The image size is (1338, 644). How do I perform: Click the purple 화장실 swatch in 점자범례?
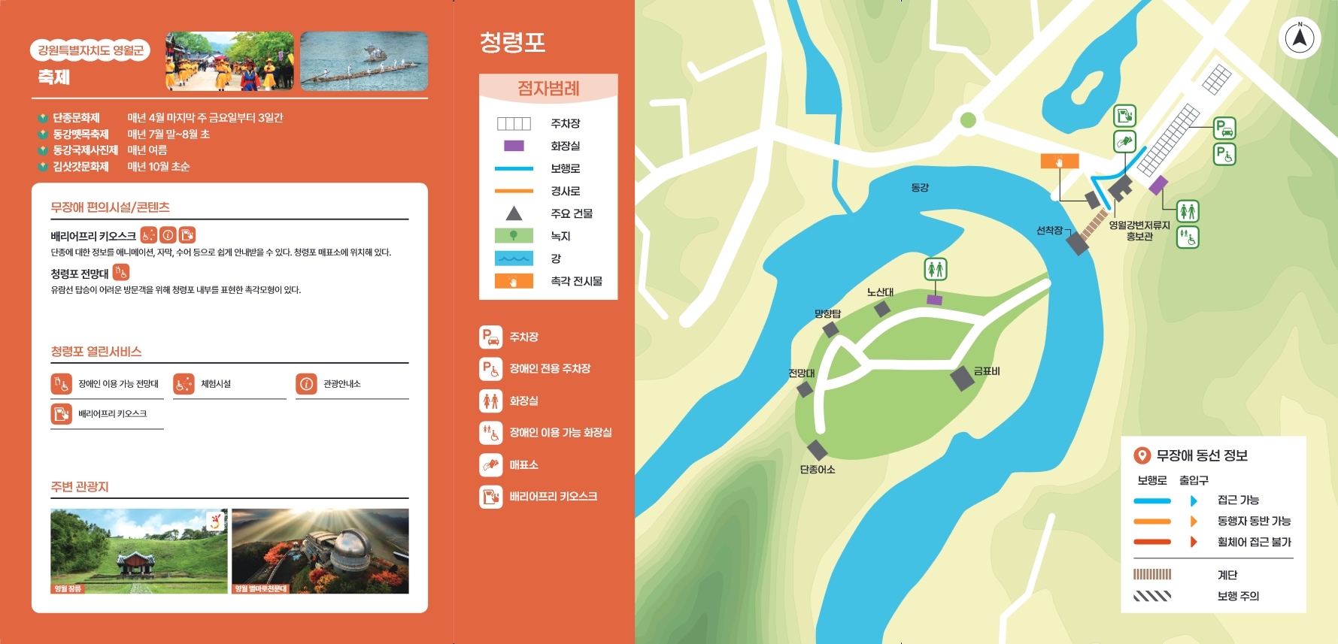click(x=514, y=146)
